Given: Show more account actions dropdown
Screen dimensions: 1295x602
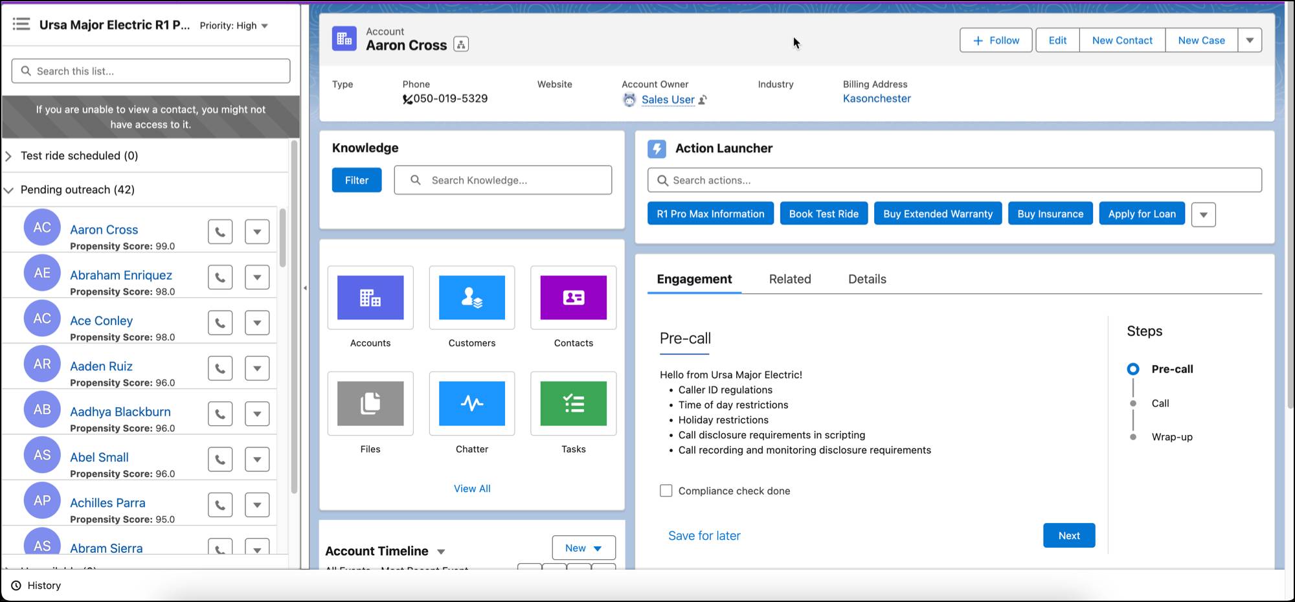Looking at the screenshot, I should [x=1250, y=40].
